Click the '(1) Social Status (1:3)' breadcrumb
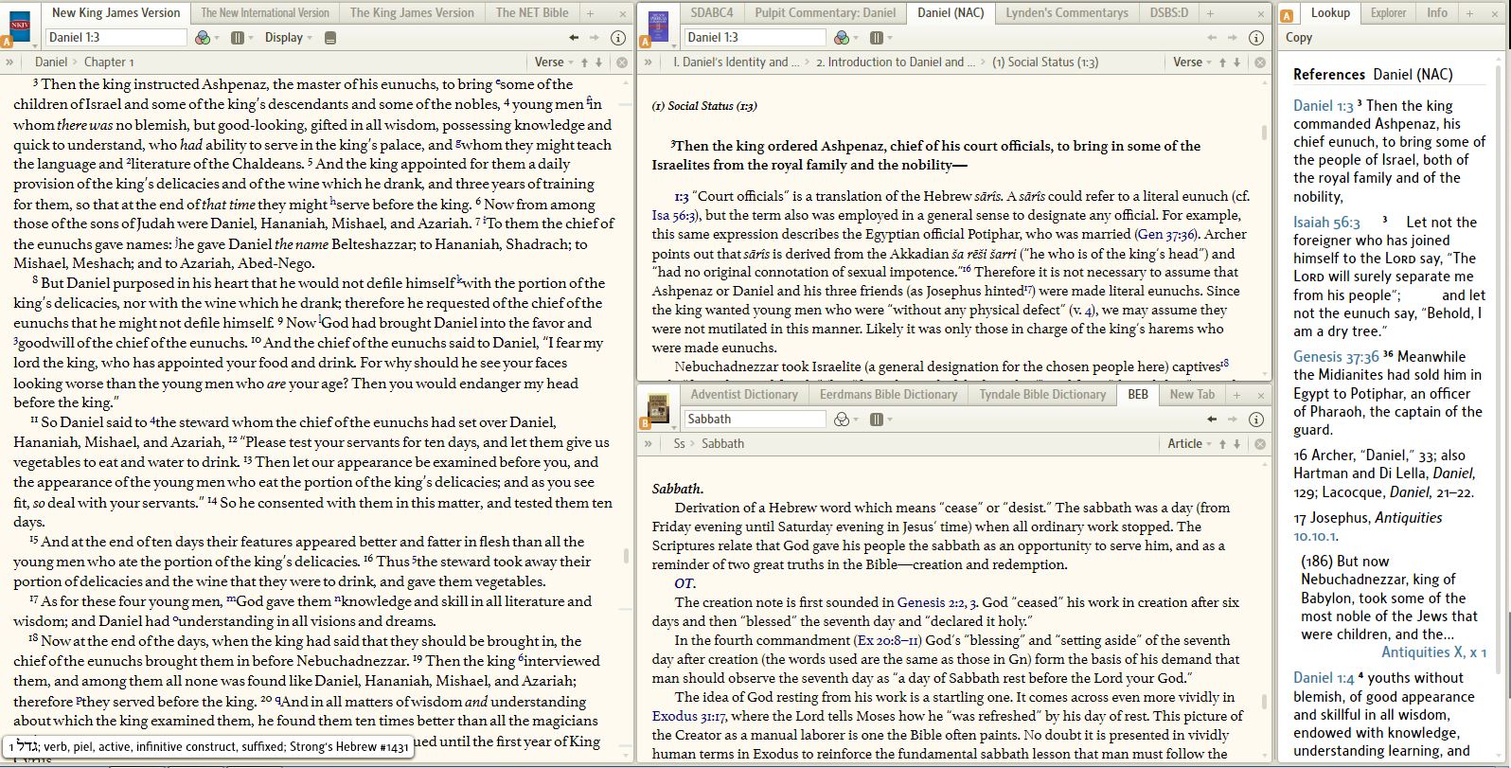The width and height of the screenshot is (1511, 768). [x=1045, y=63]
